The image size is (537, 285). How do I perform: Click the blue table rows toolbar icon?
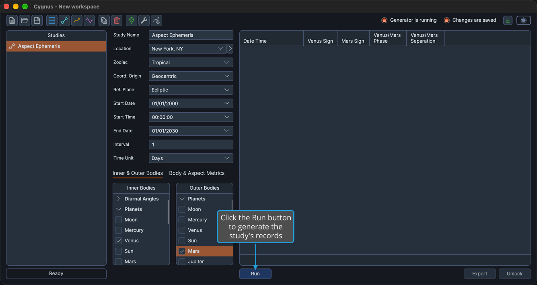point(52,21)
